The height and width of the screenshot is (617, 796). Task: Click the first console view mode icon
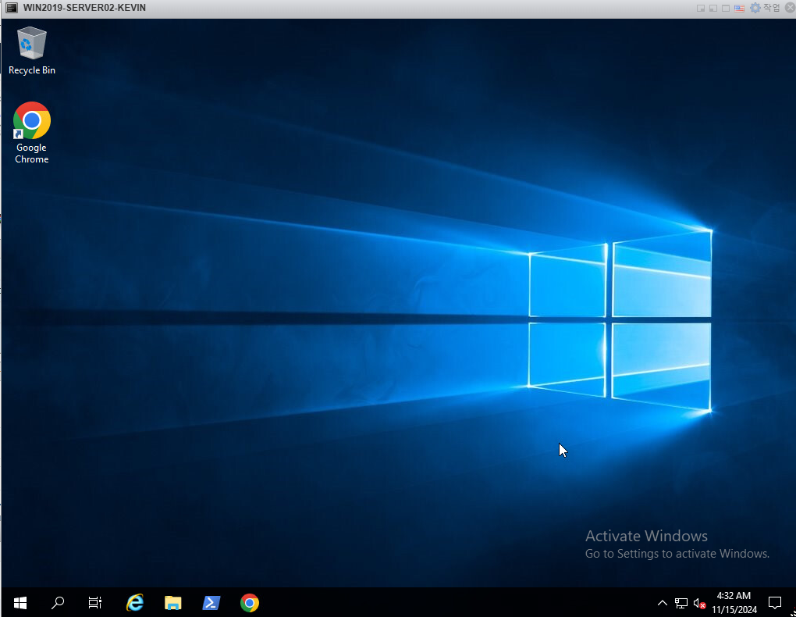tap(701, 8)
